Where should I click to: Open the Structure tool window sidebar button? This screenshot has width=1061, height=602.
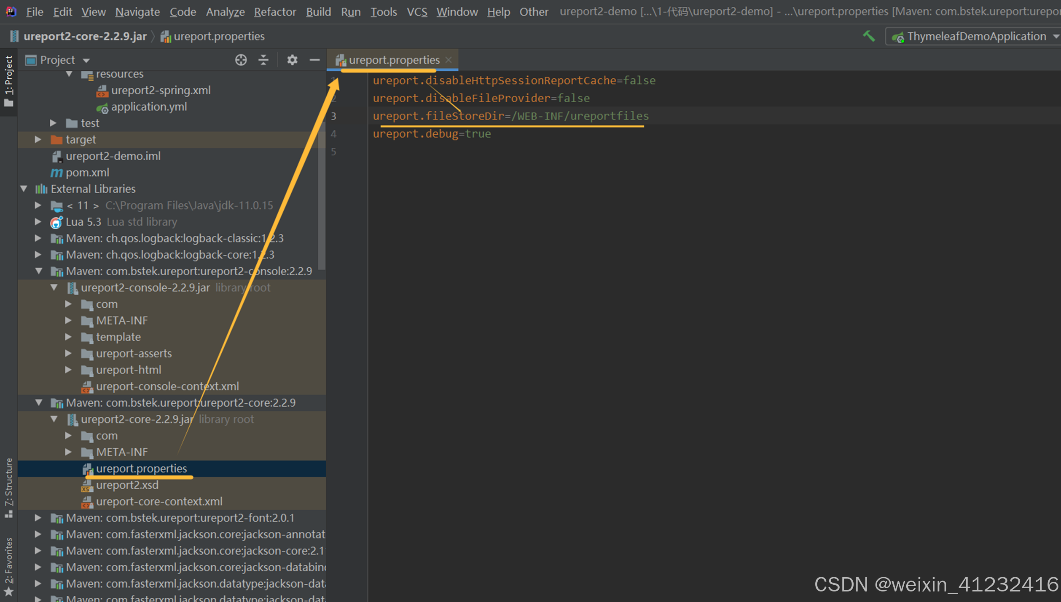9,487
